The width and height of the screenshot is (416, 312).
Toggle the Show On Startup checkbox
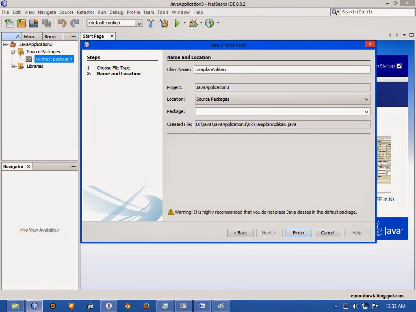click(399, 66)
